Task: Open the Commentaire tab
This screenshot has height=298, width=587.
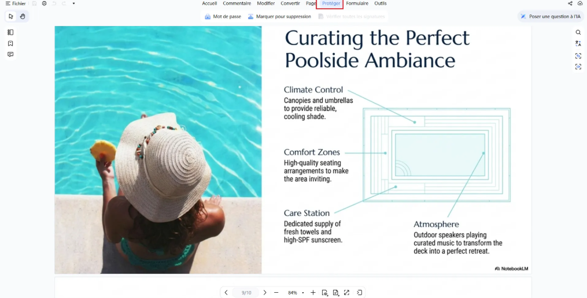Action: tap(237, 3)
